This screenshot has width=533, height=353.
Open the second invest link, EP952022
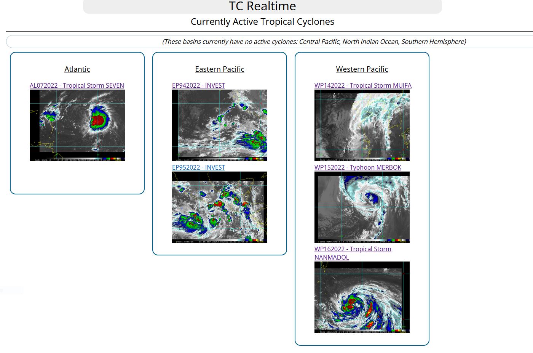[x=198, y=167]
